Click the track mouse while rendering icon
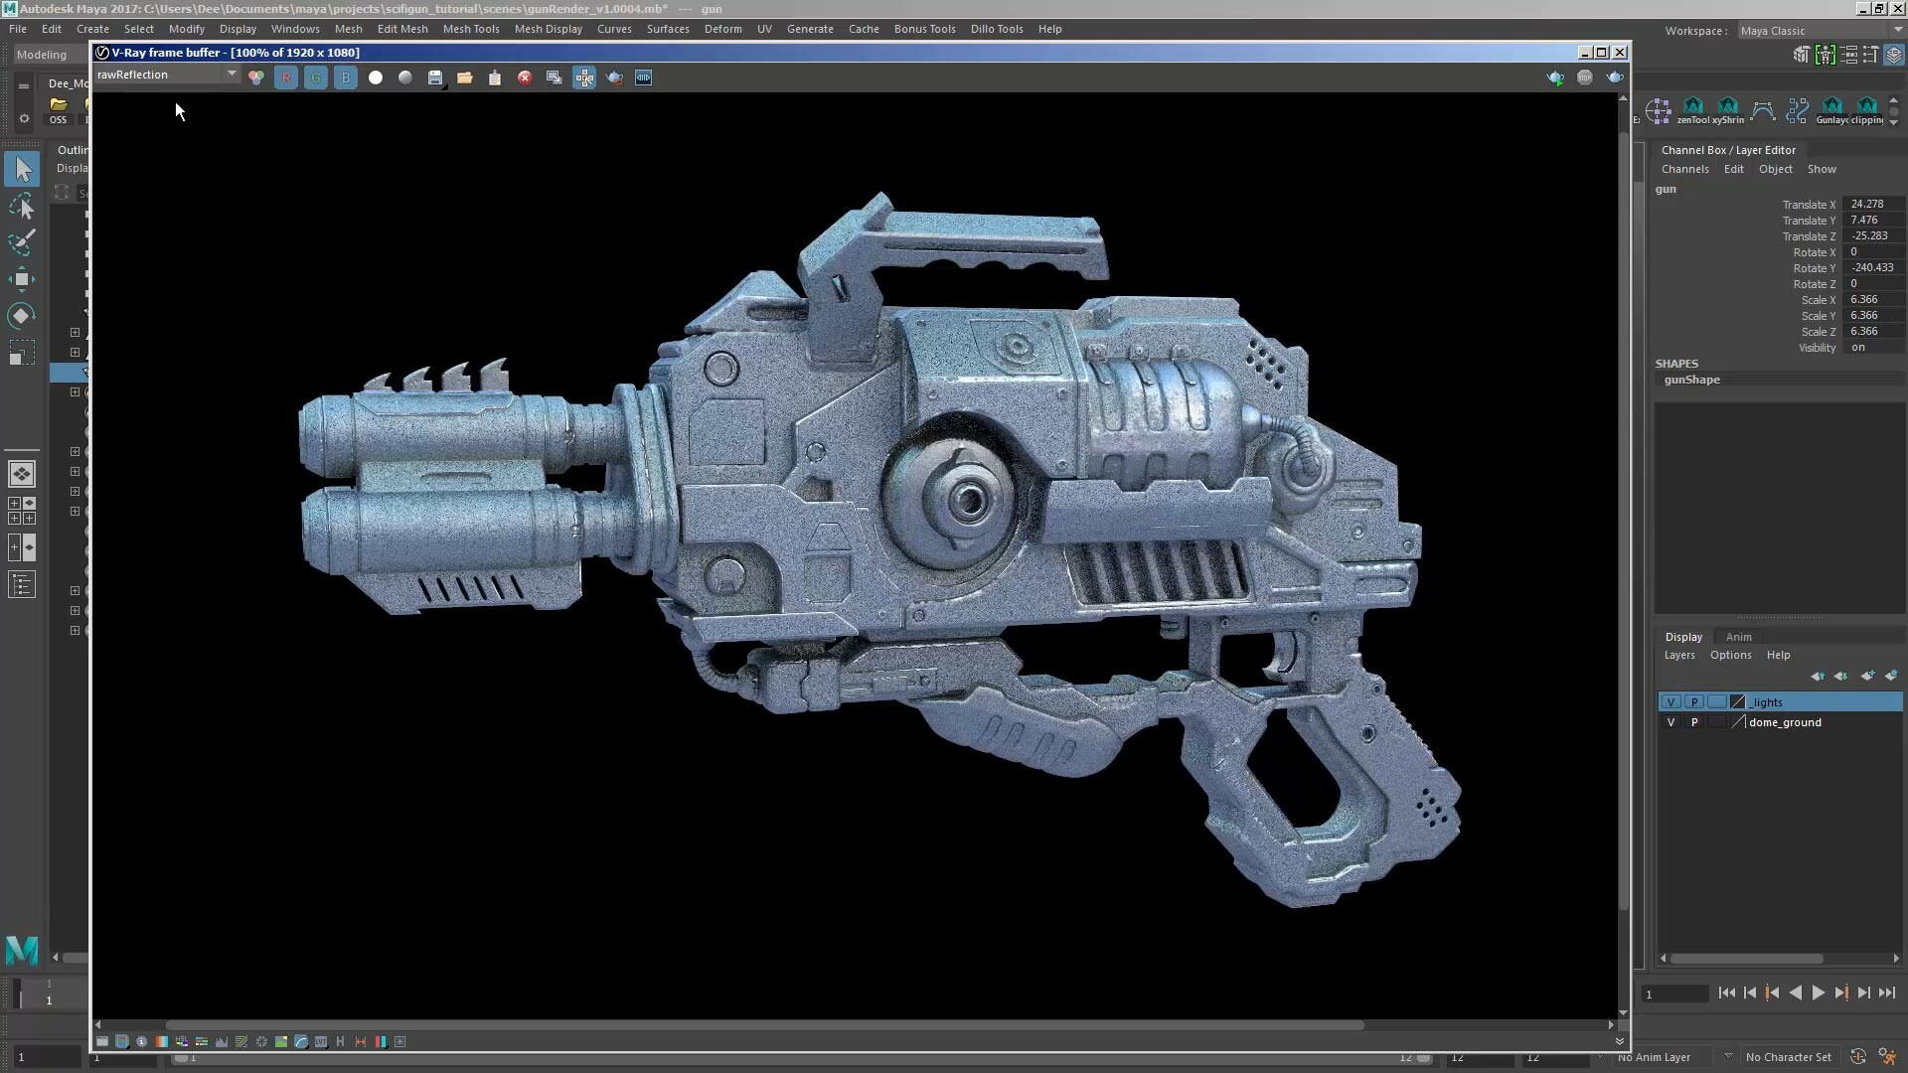The image size is (1908, 1073). pos(584,77)
